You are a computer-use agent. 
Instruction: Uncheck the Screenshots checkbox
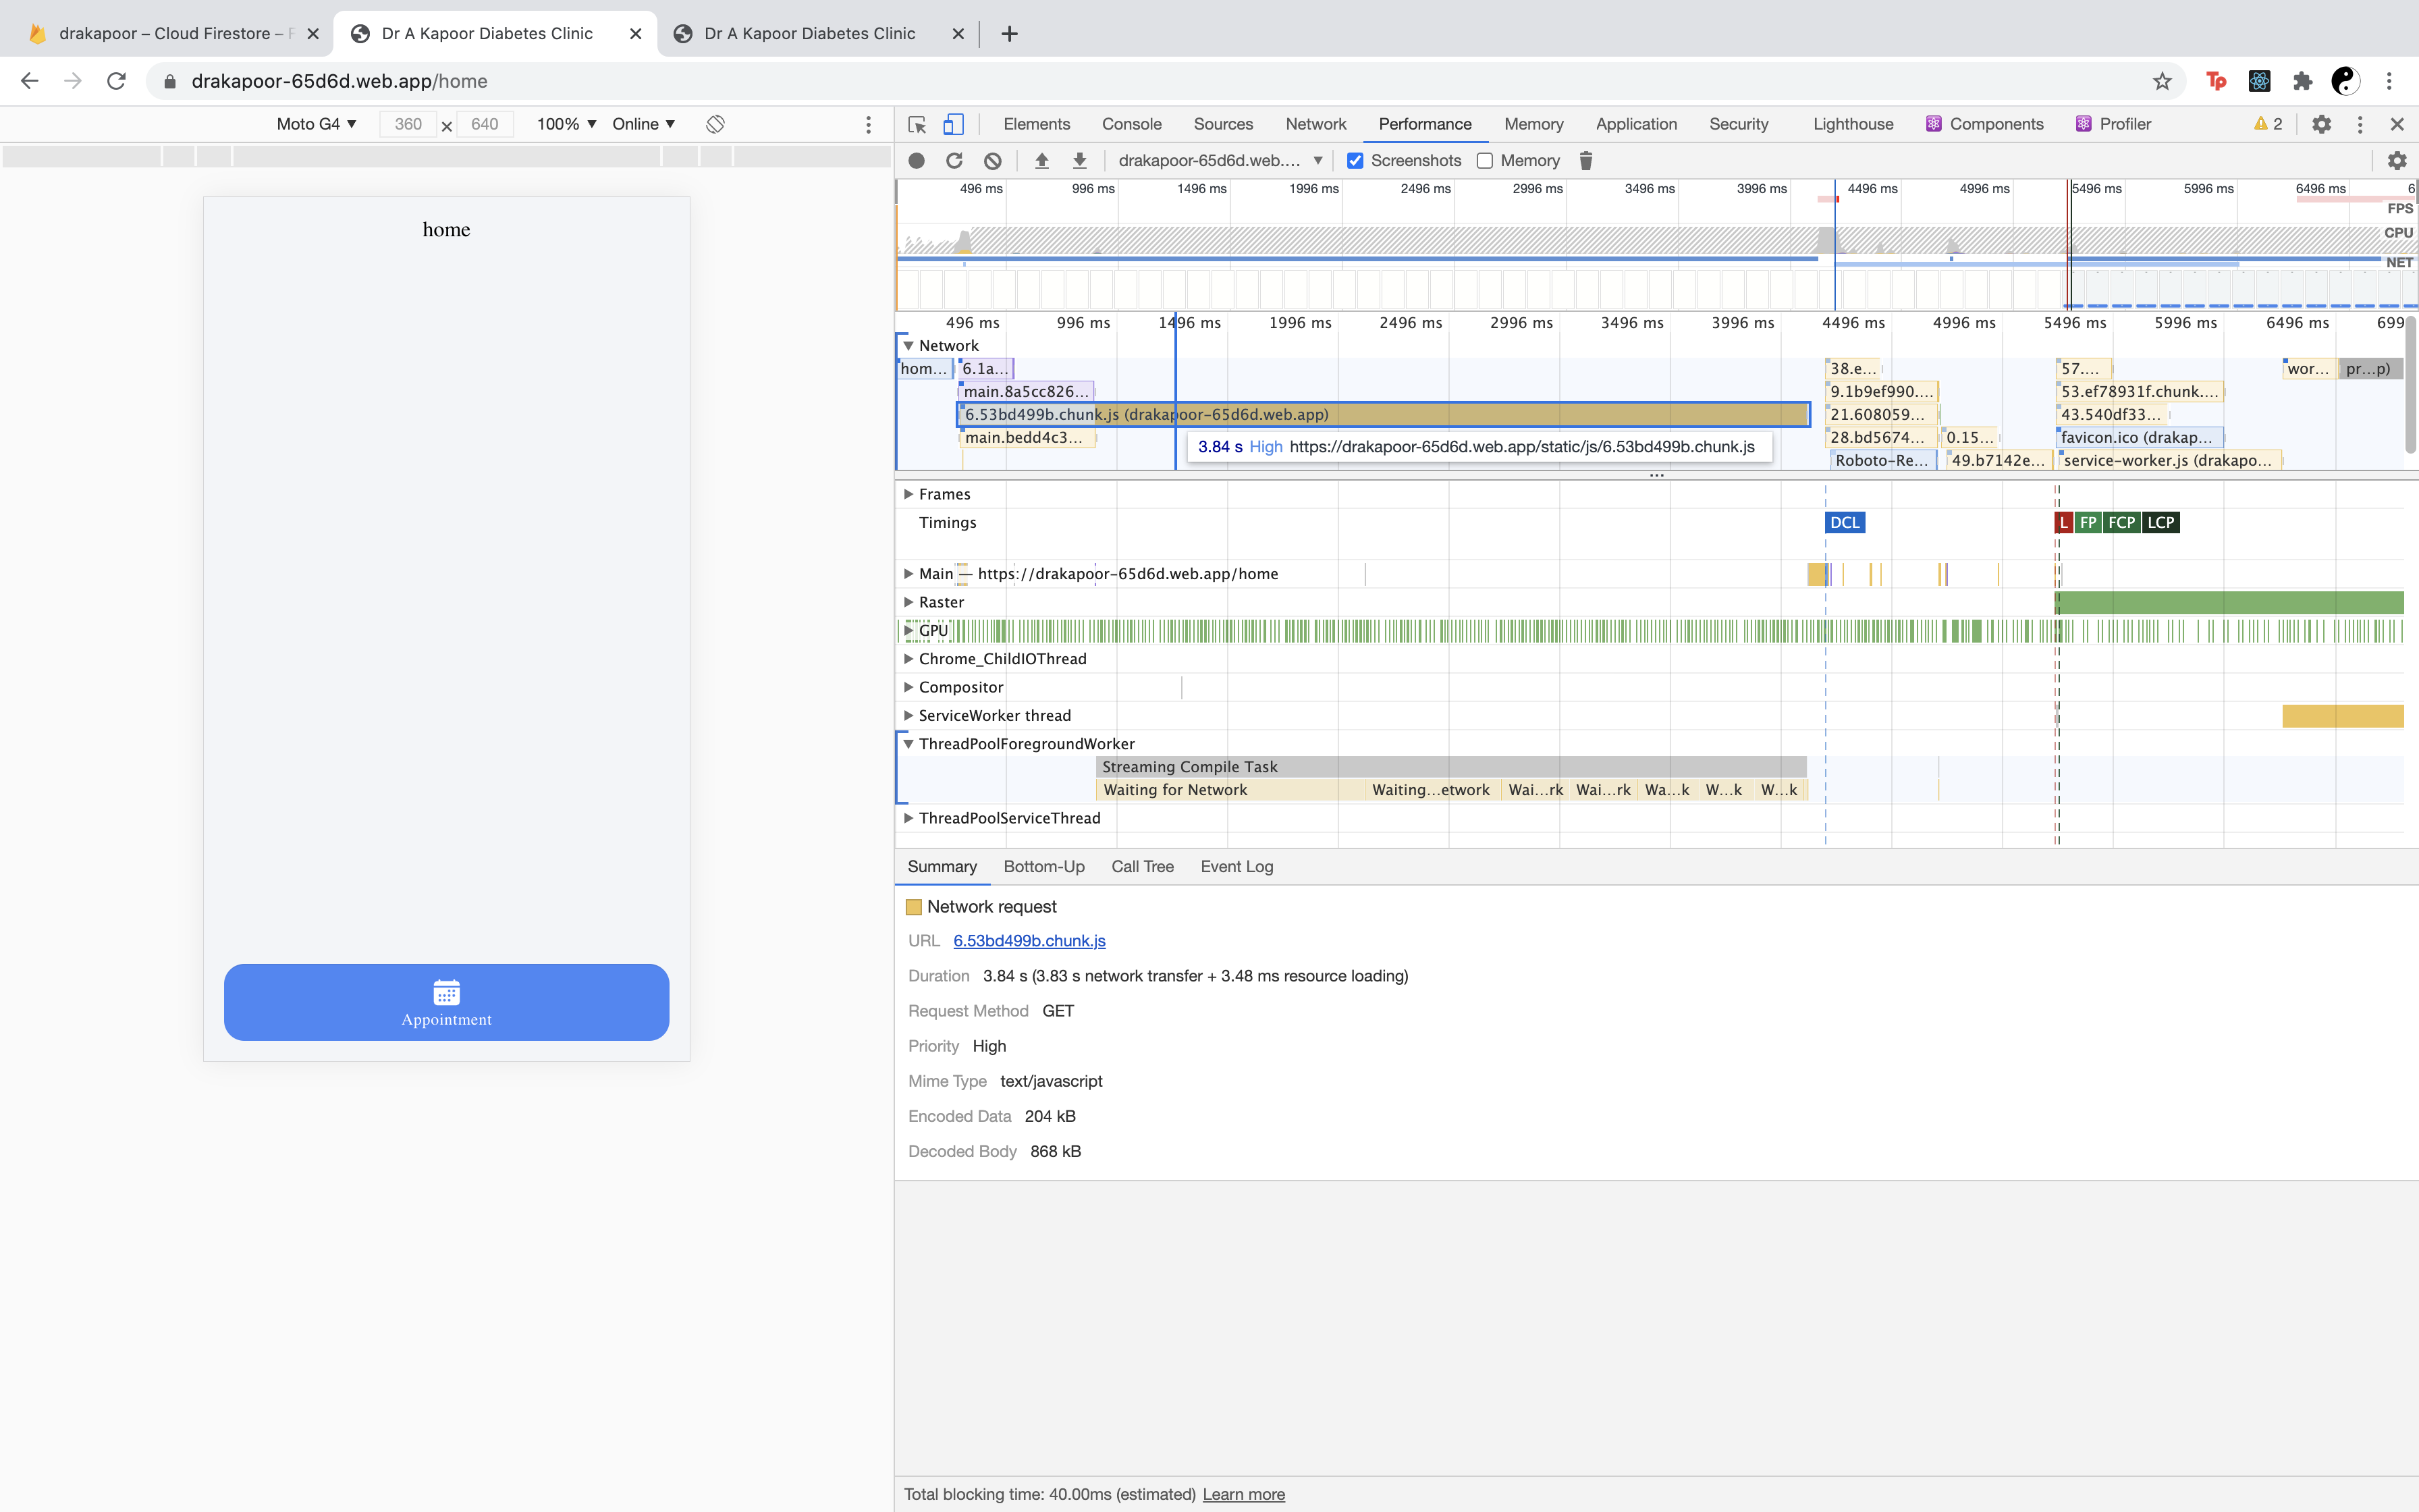pyautogui.click(x=1355, y=161)
